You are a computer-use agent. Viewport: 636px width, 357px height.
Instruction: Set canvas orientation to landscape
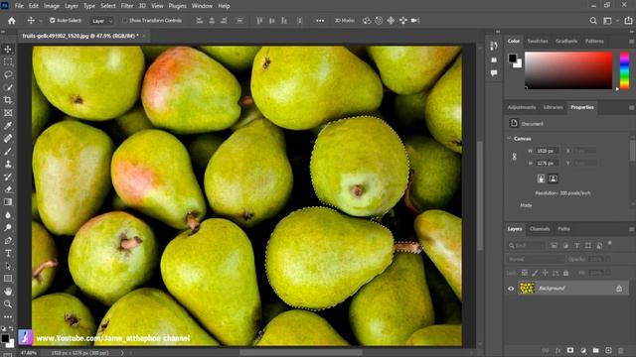coord(554,178)
